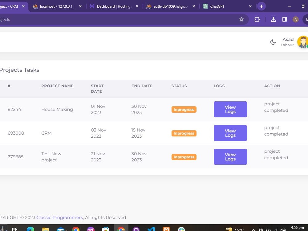Open Chrome downloads via the download icon

tap(273, 19)
